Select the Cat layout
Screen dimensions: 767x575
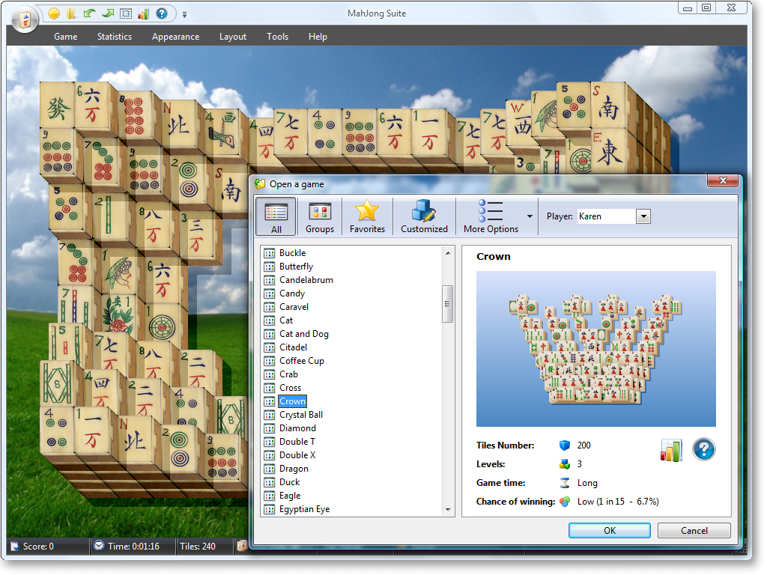pos(286,320)
